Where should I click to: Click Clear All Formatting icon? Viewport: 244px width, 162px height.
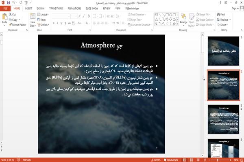89,16
